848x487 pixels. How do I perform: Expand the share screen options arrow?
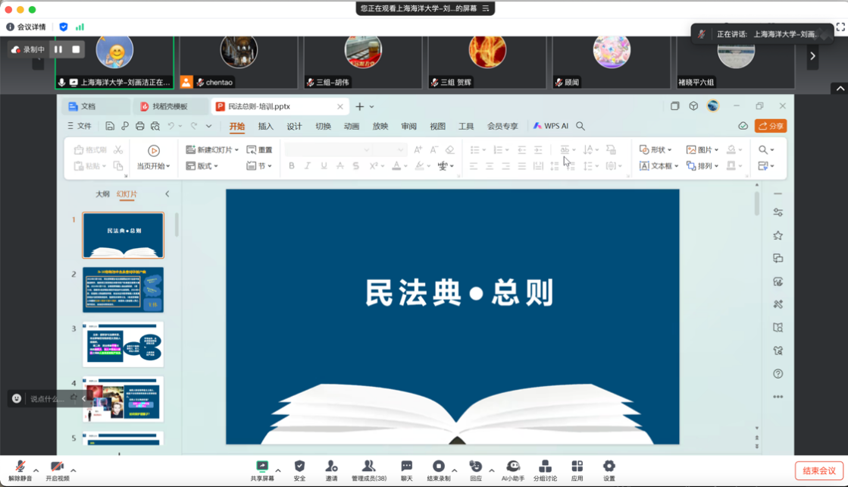[x=278, y=470]
